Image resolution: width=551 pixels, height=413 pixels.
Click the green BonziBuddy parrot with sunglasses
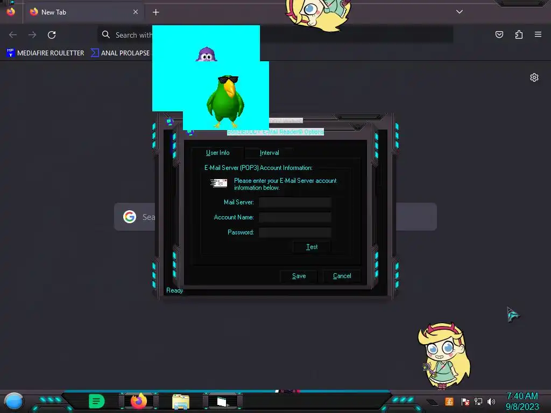(225, 101)
